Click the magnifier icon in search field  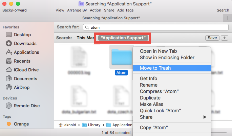[x=87, y=27]
